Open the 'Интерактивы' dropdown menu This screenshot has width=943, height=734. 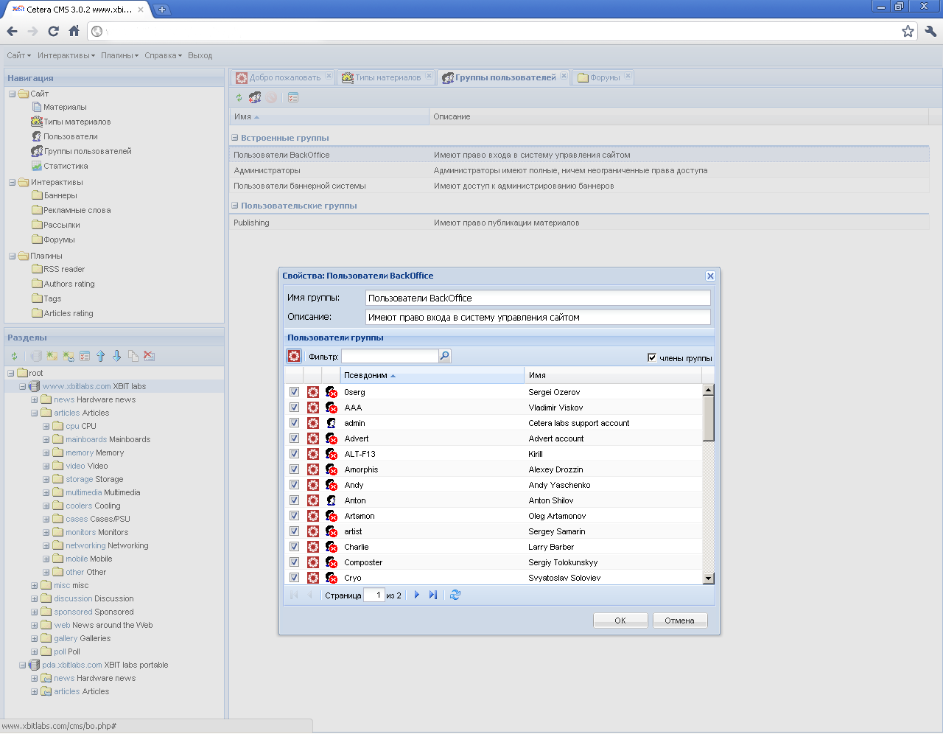(x=66, y=55)
